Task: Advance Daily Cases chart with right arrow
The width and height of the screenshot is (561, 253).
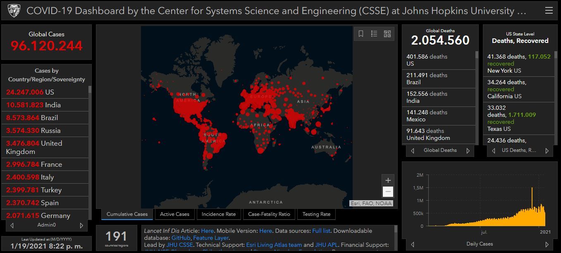Action: tap(547, 244)
